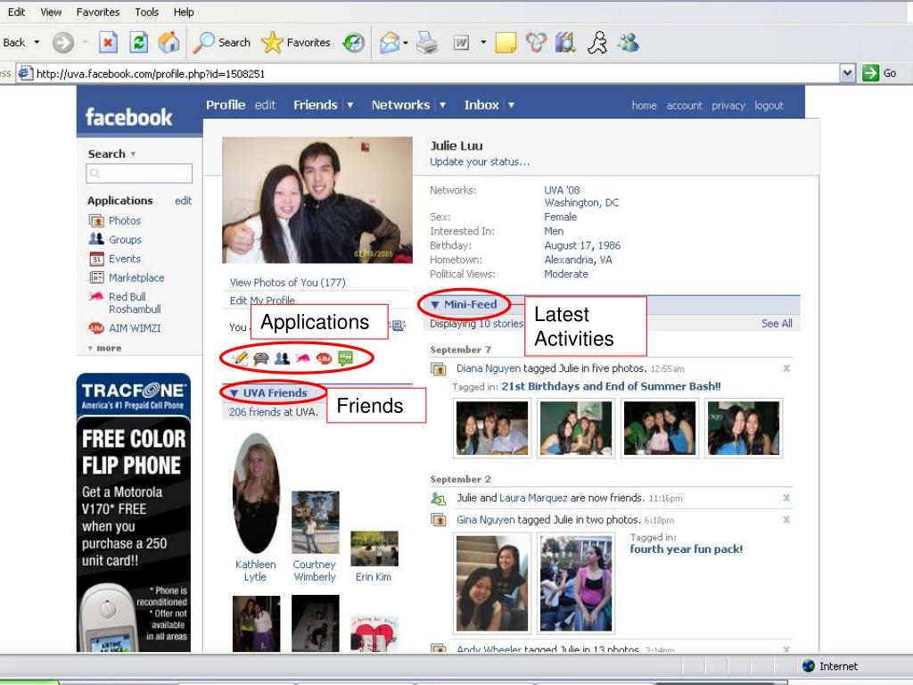The height and width of the screenshot is (685, 913).
Task: Open Kathleen Lytle's friend profile
Action: pos(256,571)
